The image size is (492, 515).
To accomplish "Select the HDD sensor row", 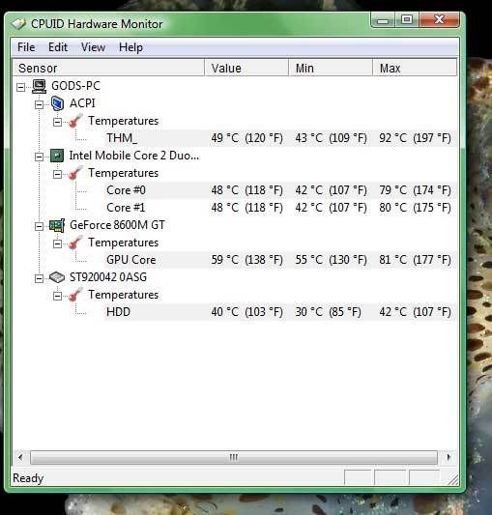I will point(280,312).
